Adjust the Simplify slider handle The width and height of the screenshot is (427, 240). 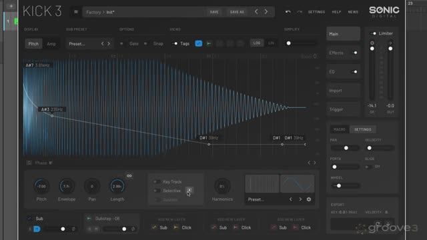(x=288, y=43)
